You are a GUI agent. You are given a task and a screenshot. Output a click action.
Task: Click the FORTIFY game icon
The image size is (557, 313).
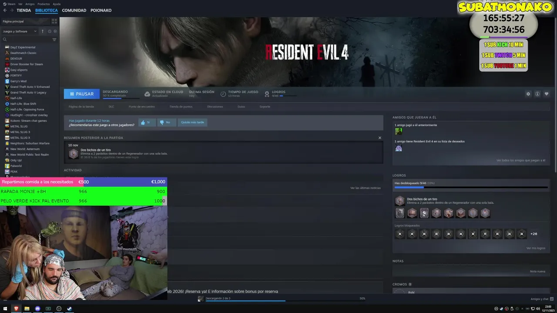point(7,76)
